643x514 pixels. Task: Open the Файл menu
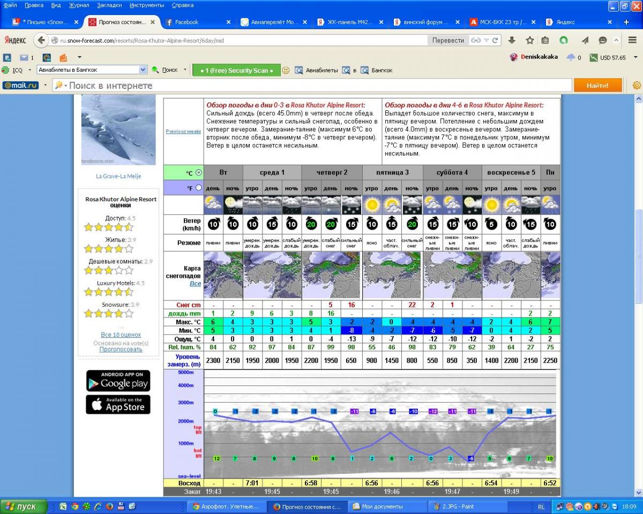click(x=10, y=5)
